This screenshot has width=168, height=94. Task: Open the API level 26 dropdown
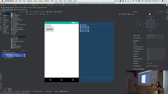pyautogui.click(x=43, y=12)
